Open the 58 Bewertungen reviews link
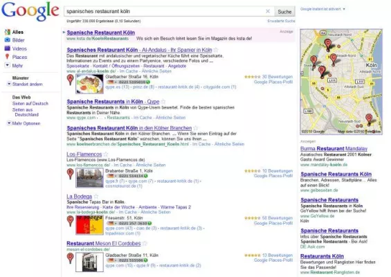Viewport: 391px width, 277px height. coord(278,218)
